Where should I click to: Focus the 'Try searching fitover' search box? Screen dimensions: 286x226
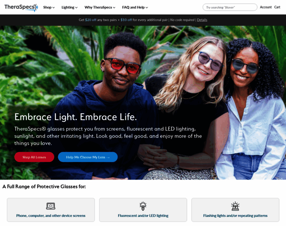230,7
